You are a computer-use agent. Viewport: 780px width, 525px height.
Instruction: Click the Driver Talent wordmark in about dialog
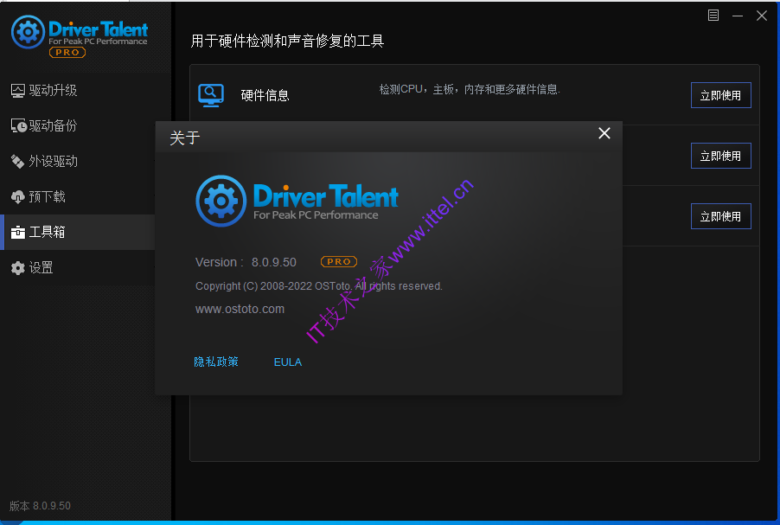pos(326,196)
